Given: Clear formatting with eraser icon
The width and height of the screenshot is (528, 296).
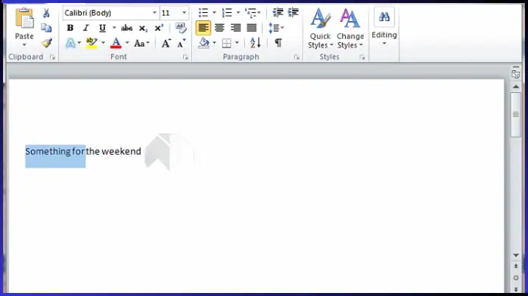Looking at the screenshot, I should coord(181,28).
